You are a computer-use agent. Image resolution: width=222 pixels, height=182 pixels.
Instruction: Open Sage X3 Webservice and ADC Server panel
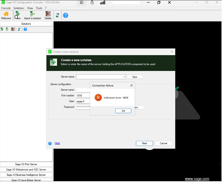pyautogui.click(x=26, y=169)
